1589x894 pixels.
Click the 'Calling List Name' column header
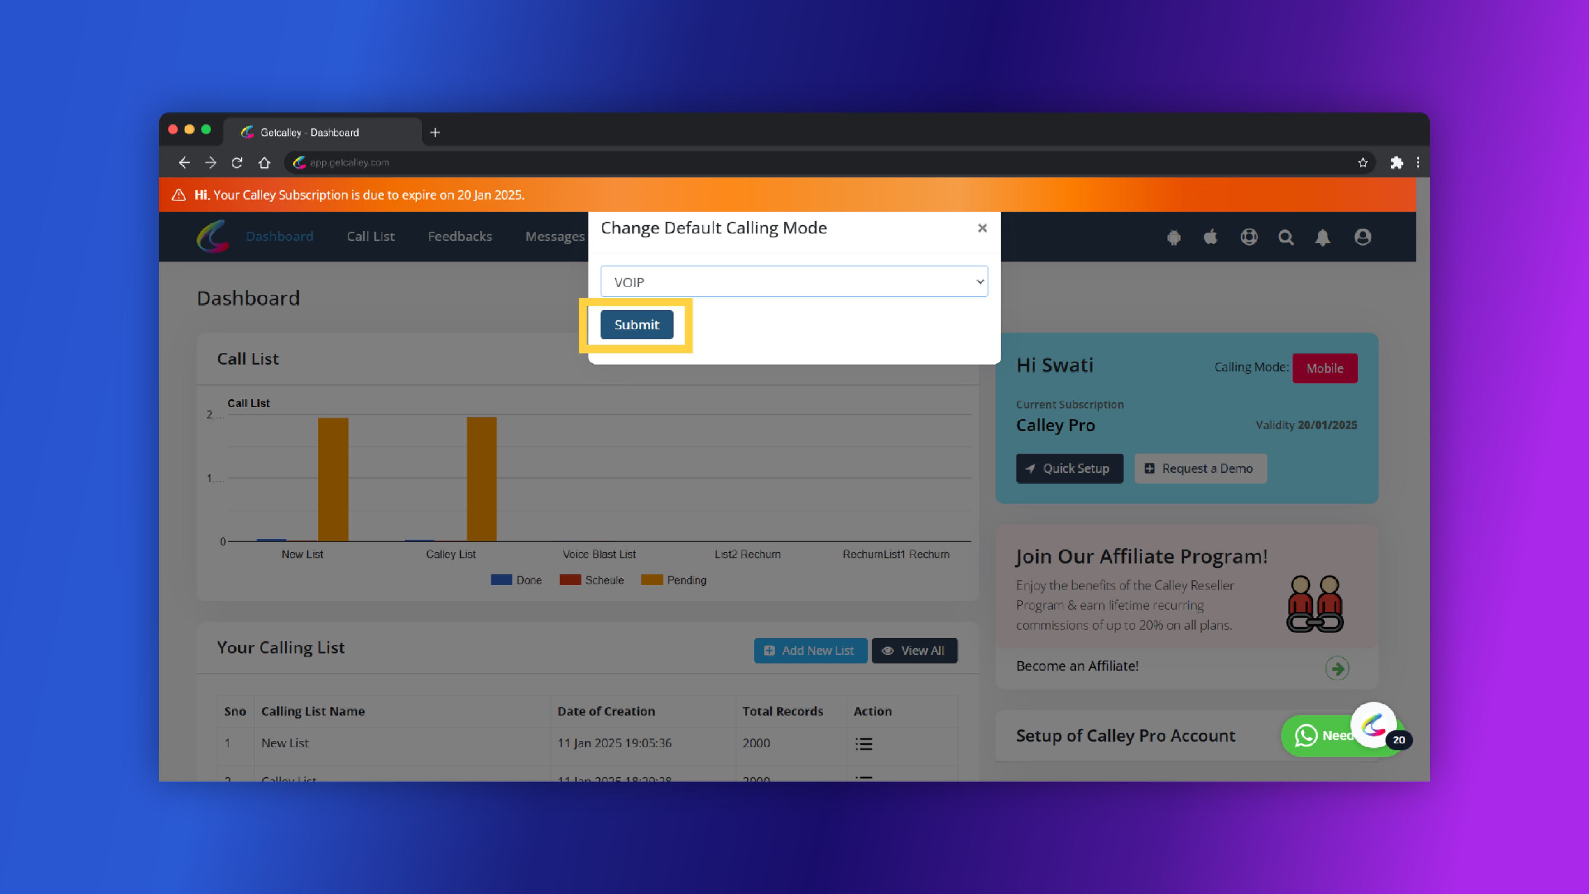313,711
